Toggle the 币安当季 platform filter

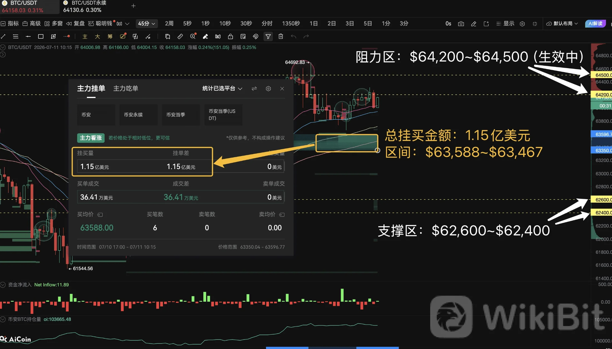coord(181,115)
